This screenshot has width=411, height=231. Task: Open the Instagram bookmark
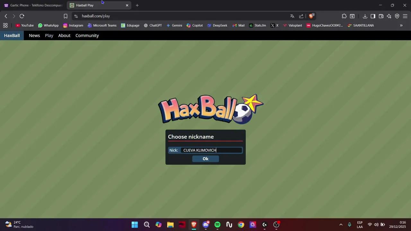(73, 25)
